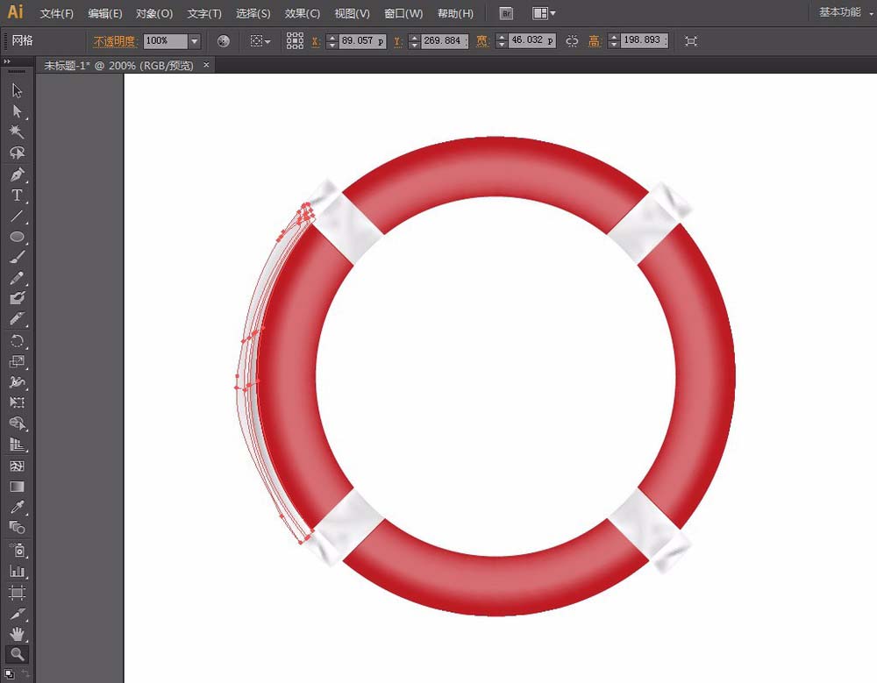Select the Mesh tool
The image size is (877, 683).
tap(17, 466)
